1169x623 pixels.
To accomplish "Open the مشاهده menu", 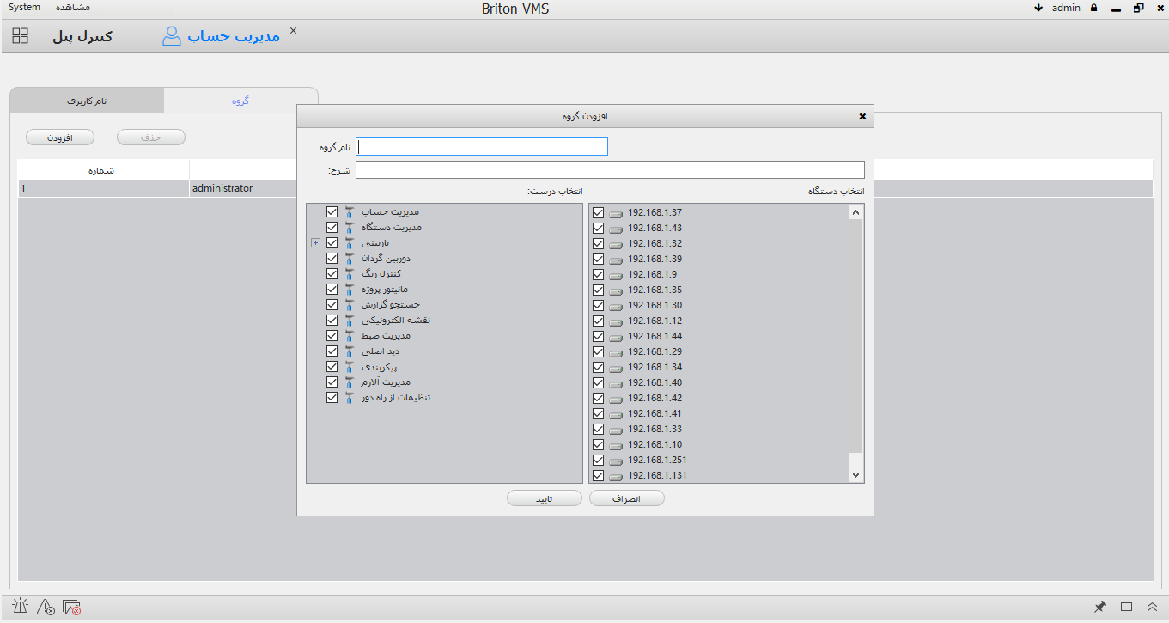I will [x=73, y=7].
